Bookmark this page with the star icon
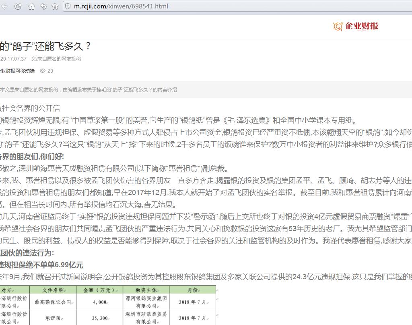 (55, 6)
